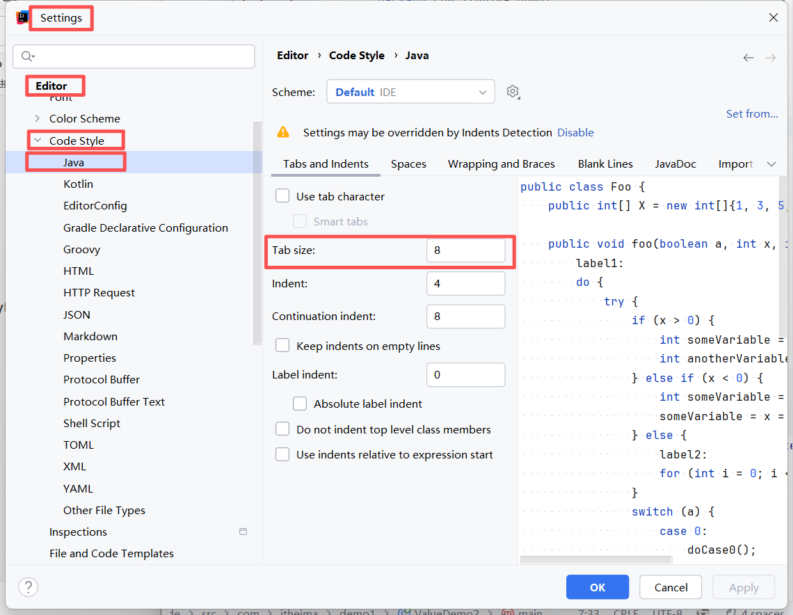This screenshot has height=615, width=793.
Task: Switch to Tabs and Indents tab
Action: (326, 164)
